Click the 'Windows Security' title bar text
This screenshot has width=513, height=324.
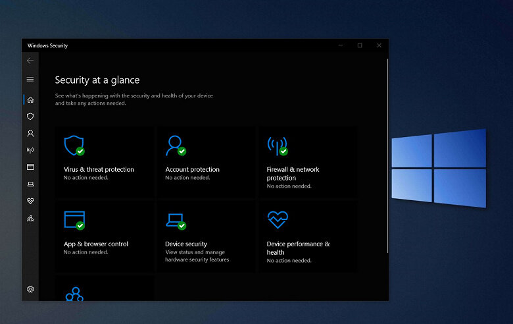[x=47, y=45]
